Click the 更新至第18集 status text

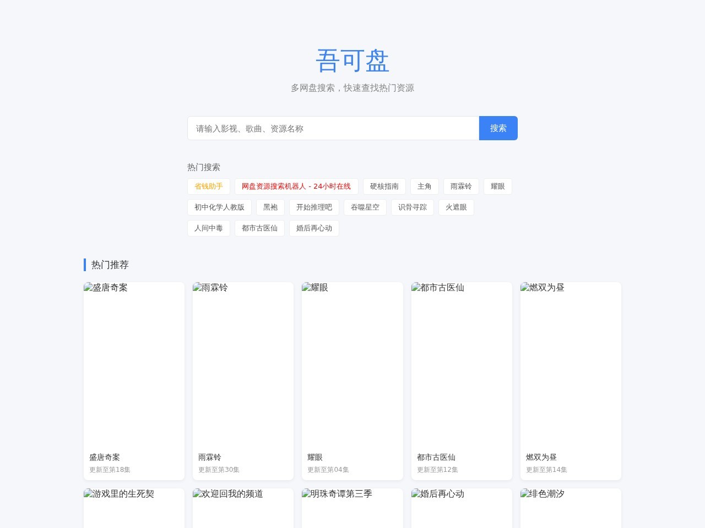coord(110,470)
